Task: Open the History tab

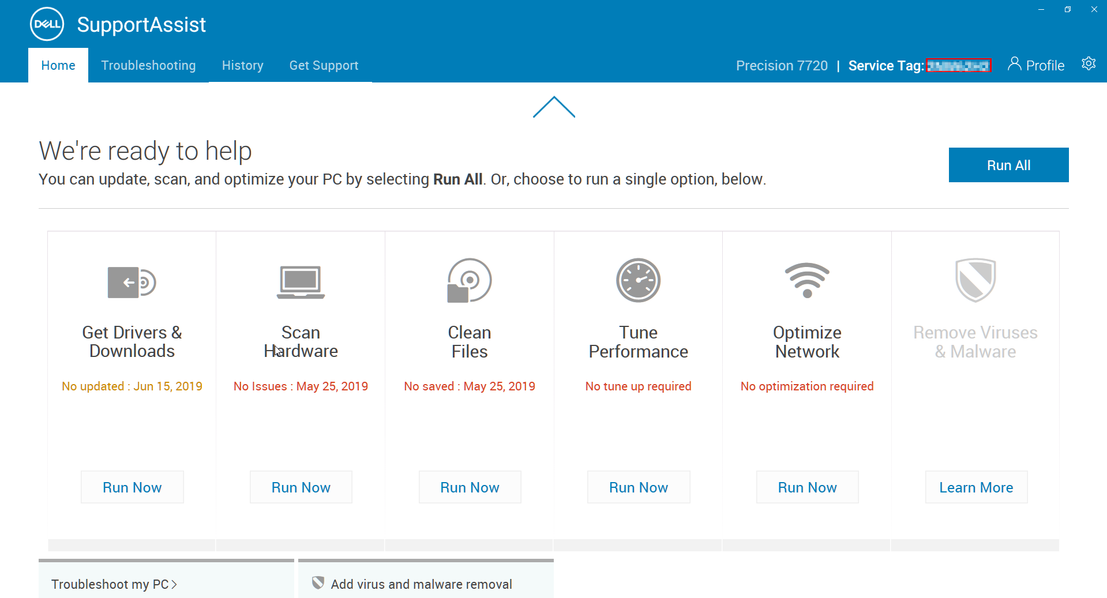Action: (x=242, y=66)
